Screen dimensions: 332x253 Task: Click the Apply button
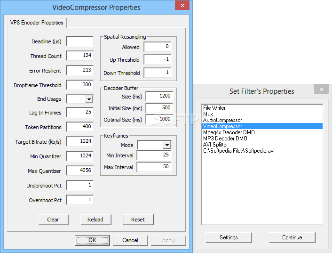(x=168, y=240)
